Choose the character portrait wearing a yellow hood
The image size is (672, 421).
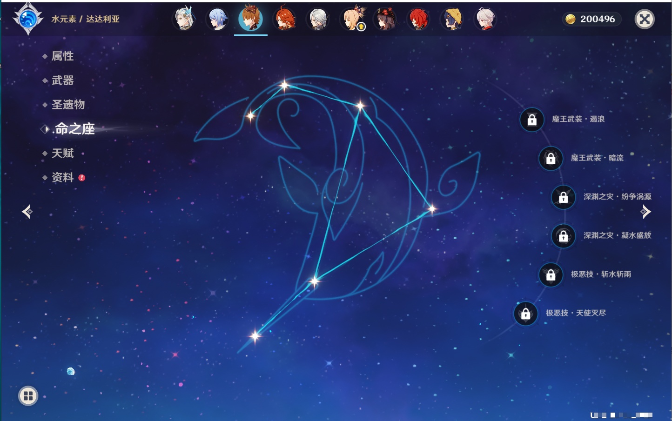452,19
